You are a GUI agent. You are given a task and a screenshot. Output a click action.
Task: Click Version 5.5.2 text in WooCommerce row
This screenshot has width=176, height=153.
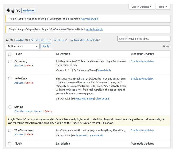(x=63, y=135)
